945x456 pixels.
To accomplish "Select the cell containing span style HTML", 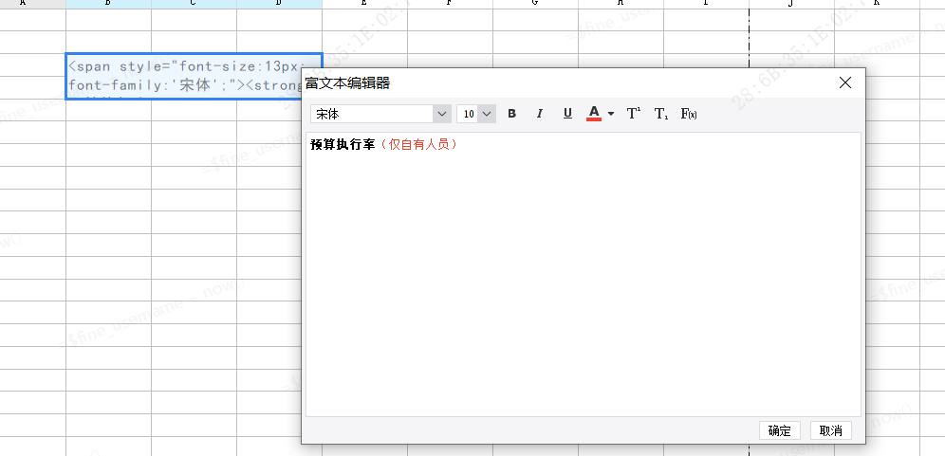I will tap(194, 77).
